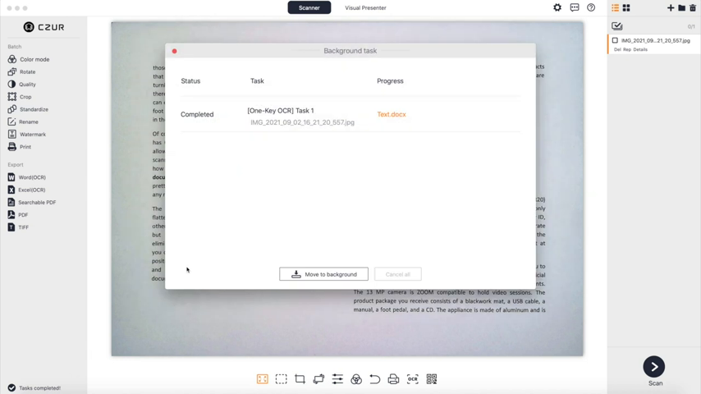
Task: Click Del under the image file
Action: click(x=617, y=49)
